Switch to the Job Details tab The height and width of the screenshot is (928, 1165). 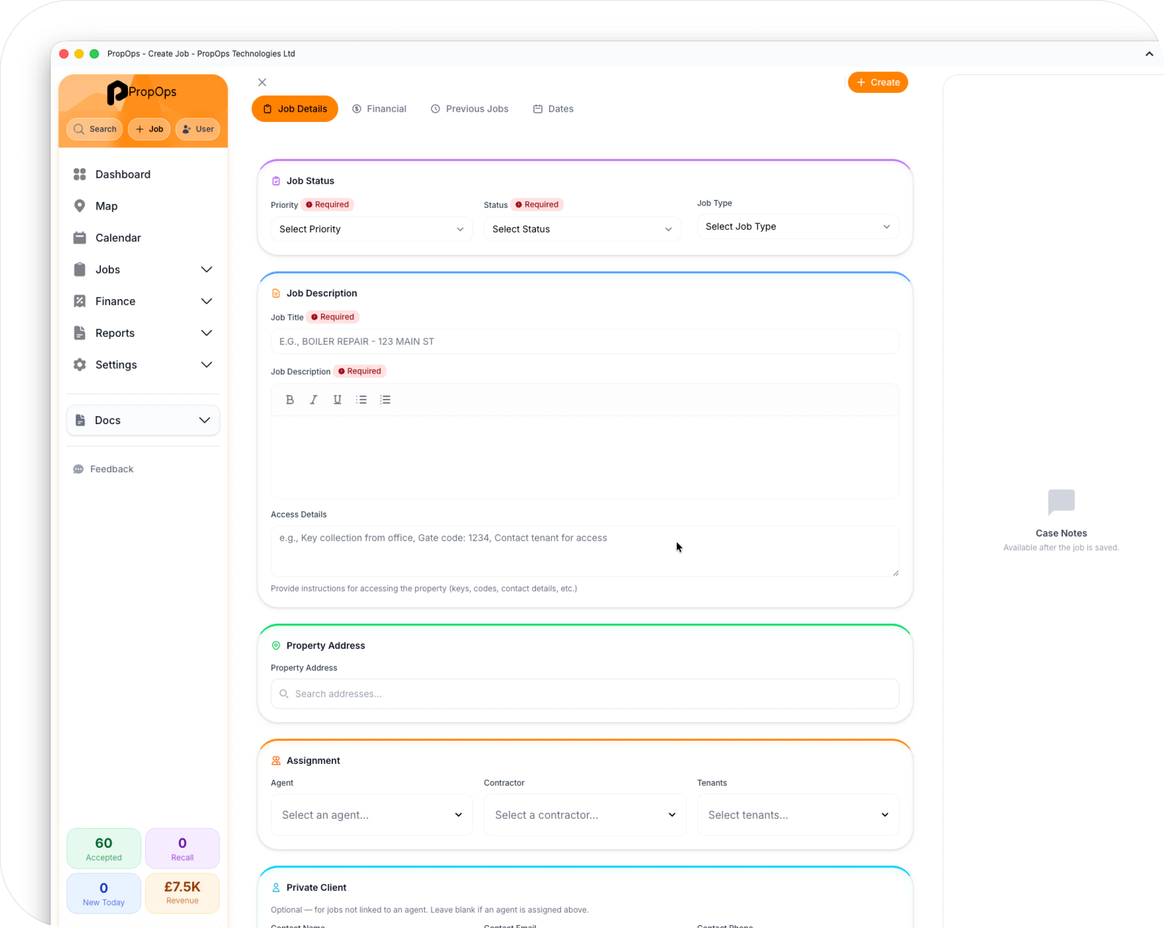point(295,109)
